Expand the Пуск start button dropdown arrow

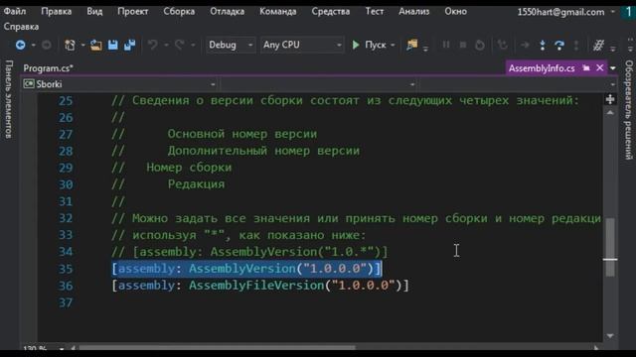pos(393,46)
